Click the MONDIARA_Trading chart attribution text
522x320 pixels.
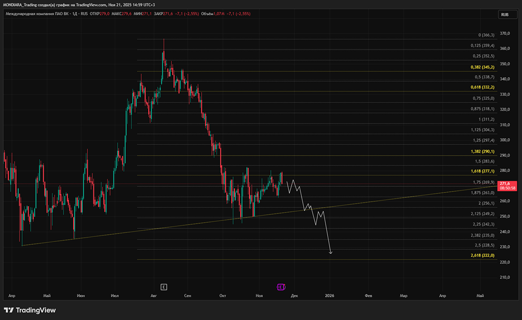pyautogui.click(x=79, y=5)
